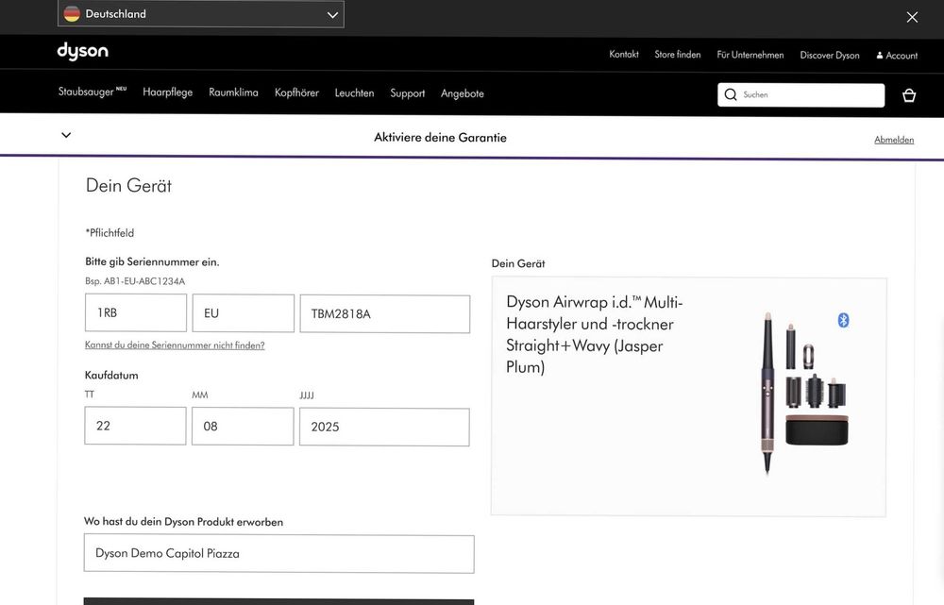Open Für Unternehmen link
This screenshot has height=605, width=944.
click(x=750, y=55)
